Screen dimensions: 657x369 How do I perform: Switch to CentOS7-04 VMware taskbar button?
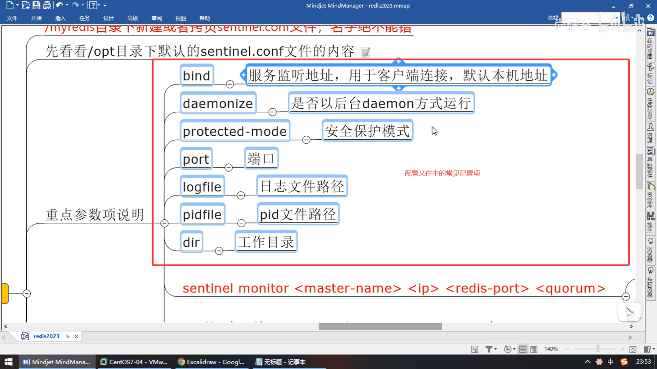(x=134, y=362)
